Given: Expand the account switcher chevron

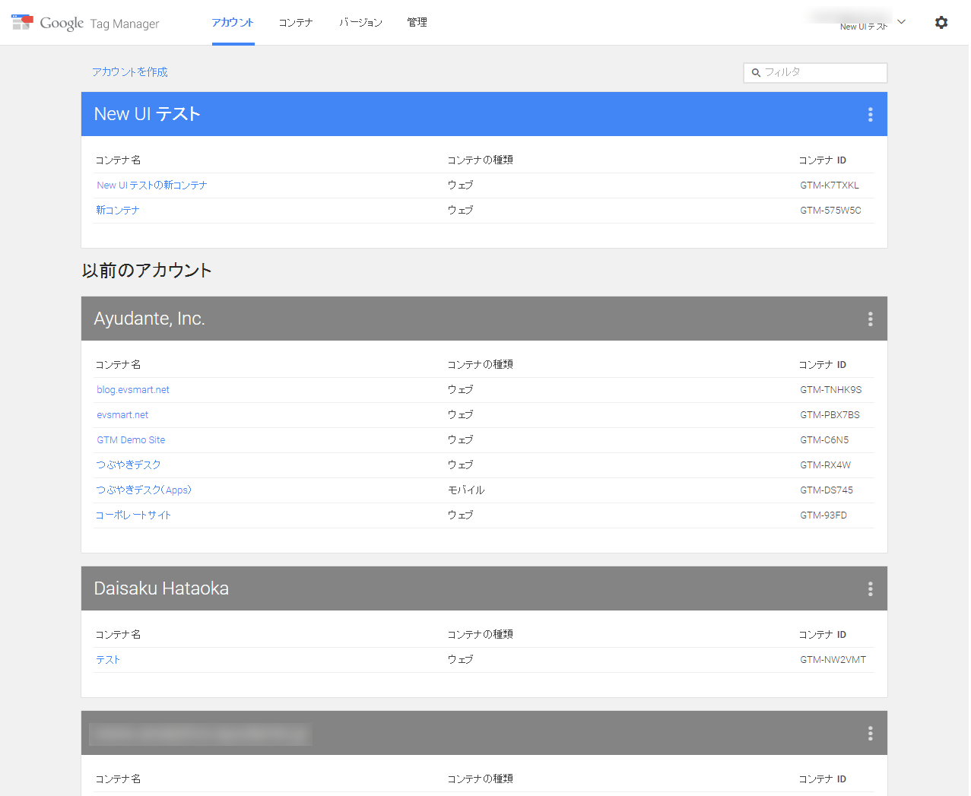Looking at the screenshot, I should coord(902,22).
